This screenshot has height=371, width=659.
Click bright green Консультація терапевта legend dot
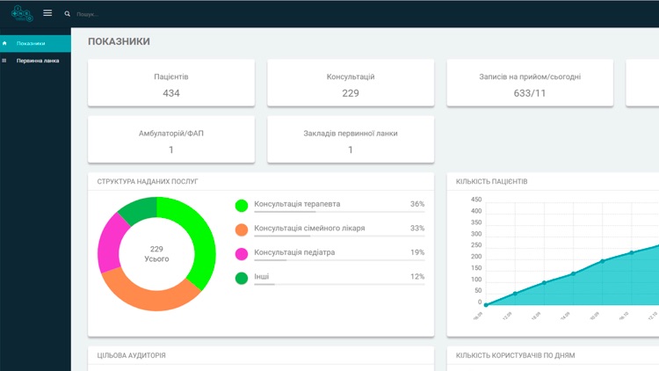(242, 206)
